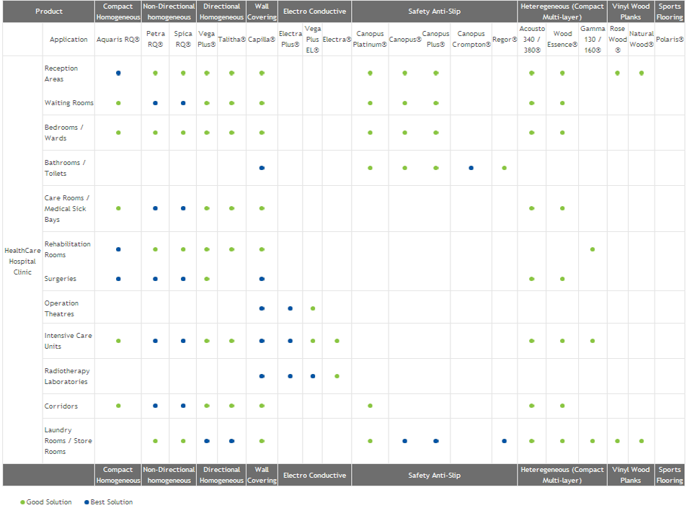This screenshot has width=692, height=526.
Task: Click the blue dot beside Best Solution legend
Action: click(86, 503)
